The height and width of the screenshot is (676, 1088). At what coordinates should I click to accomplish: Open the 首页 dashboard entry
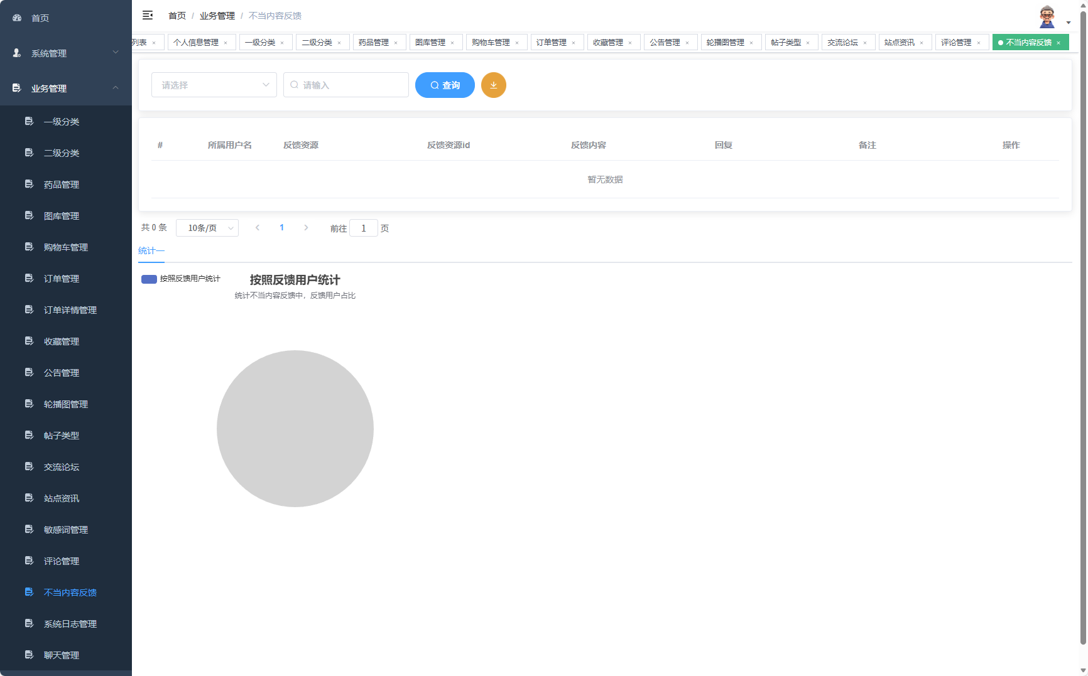click(x=40, y=18)
